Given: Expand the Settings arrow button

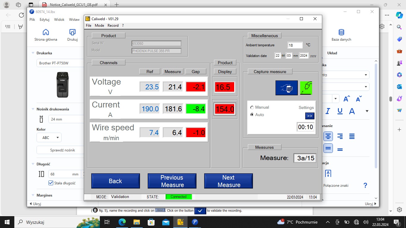Looking at the screenshot, I should pyautogui.click(x=309, y=116).
